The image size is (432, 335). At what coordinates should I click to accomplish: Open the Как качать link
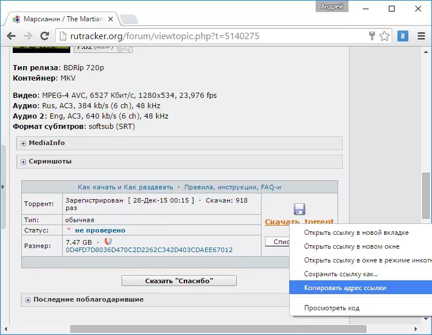coord(96,187)
